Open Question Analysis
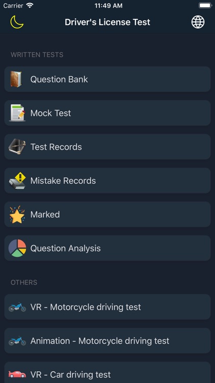Image resolution: width=215 pixels, height=383 pixels. (107, 248)
